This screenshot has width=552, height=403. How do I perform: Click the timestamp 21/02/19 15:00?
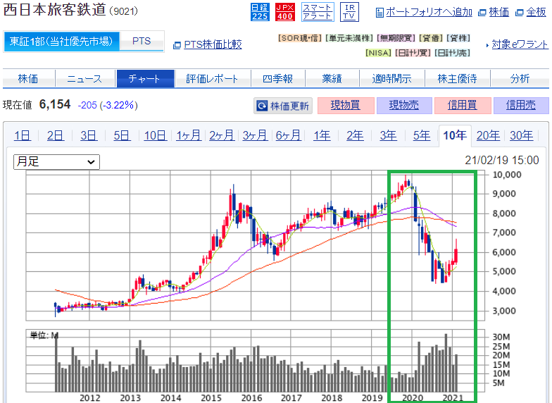coord(501,161)
